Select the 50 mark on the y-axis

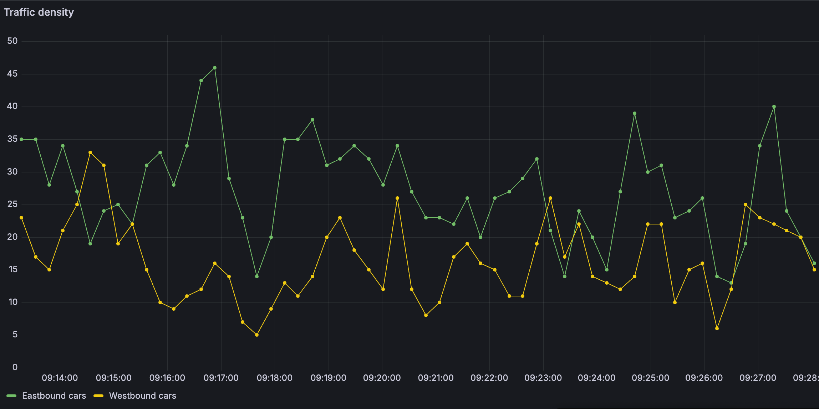12,41
